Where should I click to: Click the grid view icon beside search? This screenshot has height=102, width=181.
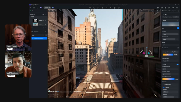coord(46,35)
